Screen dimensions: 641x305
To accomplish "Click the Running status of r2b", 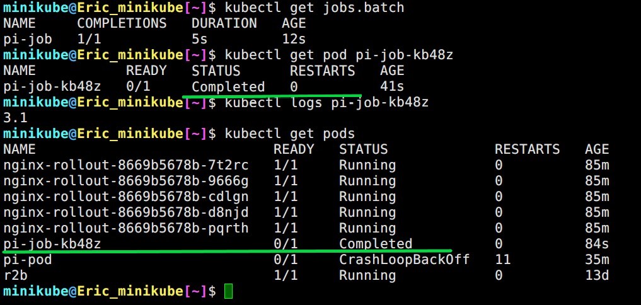I will 367,275.
